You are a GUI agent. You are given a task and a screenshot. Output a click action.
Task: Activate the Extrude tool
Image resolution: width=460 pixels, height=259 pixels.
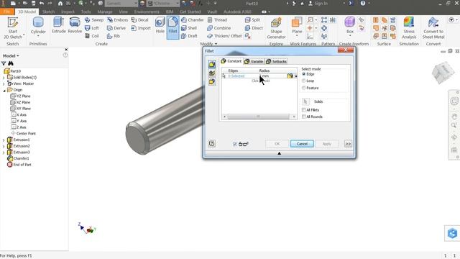59,25
